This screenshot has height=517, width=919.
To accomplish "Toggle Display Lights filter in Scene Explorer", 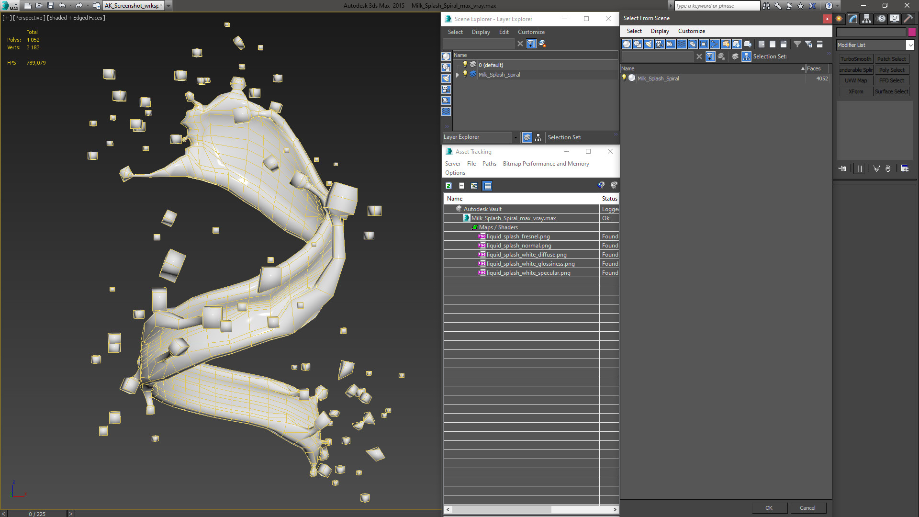I will (x=446, y=79).
